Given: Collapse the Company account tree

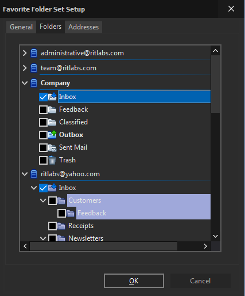Looking at the screenshot, I should pos(25,83).
